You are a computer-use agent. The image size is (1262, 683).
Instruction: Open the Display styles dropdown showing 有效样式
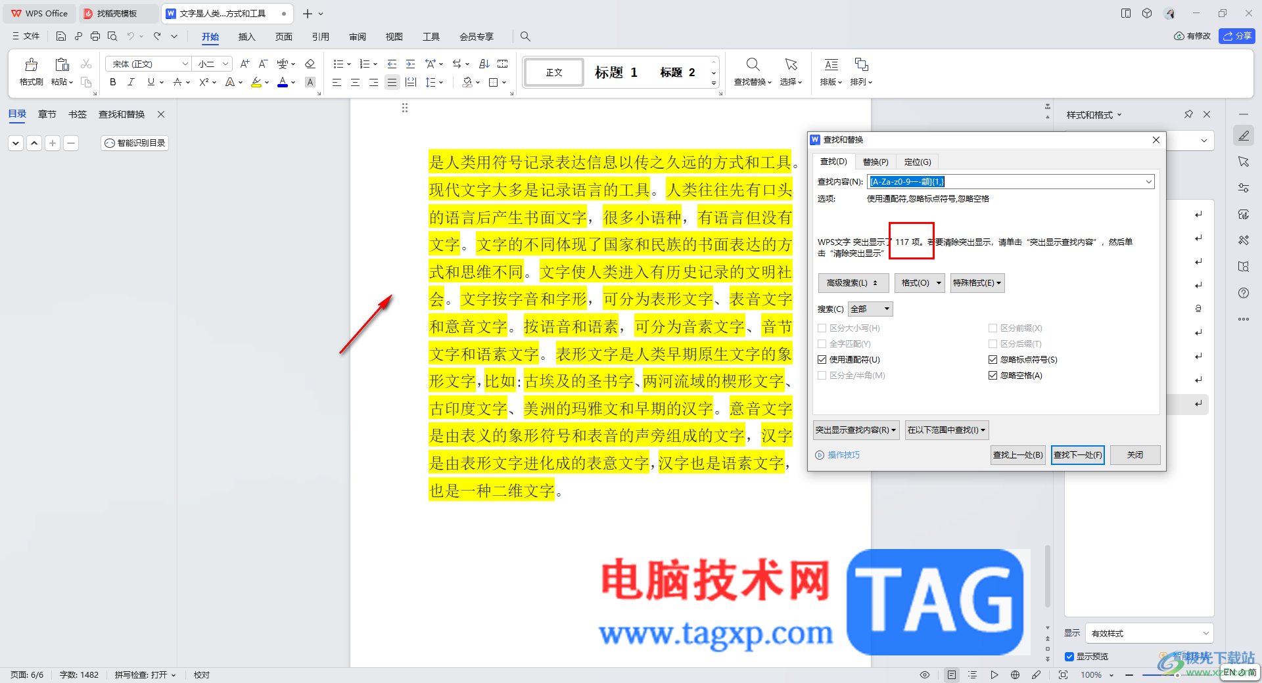click(1149, 634)
